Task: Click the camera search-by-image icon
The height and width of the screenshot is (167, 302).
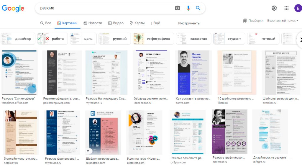Action: pyautogui.click(x=177, y=8)
